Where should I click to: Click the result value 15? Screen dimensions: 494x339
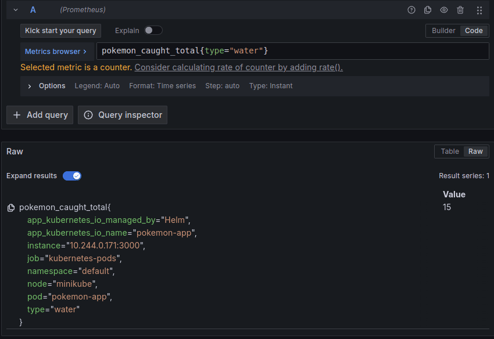[x=447, y=207]
